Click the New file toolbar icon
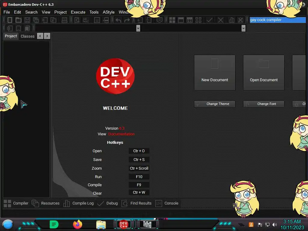Viewport: 308px width, 231px height. click(10, 20)
